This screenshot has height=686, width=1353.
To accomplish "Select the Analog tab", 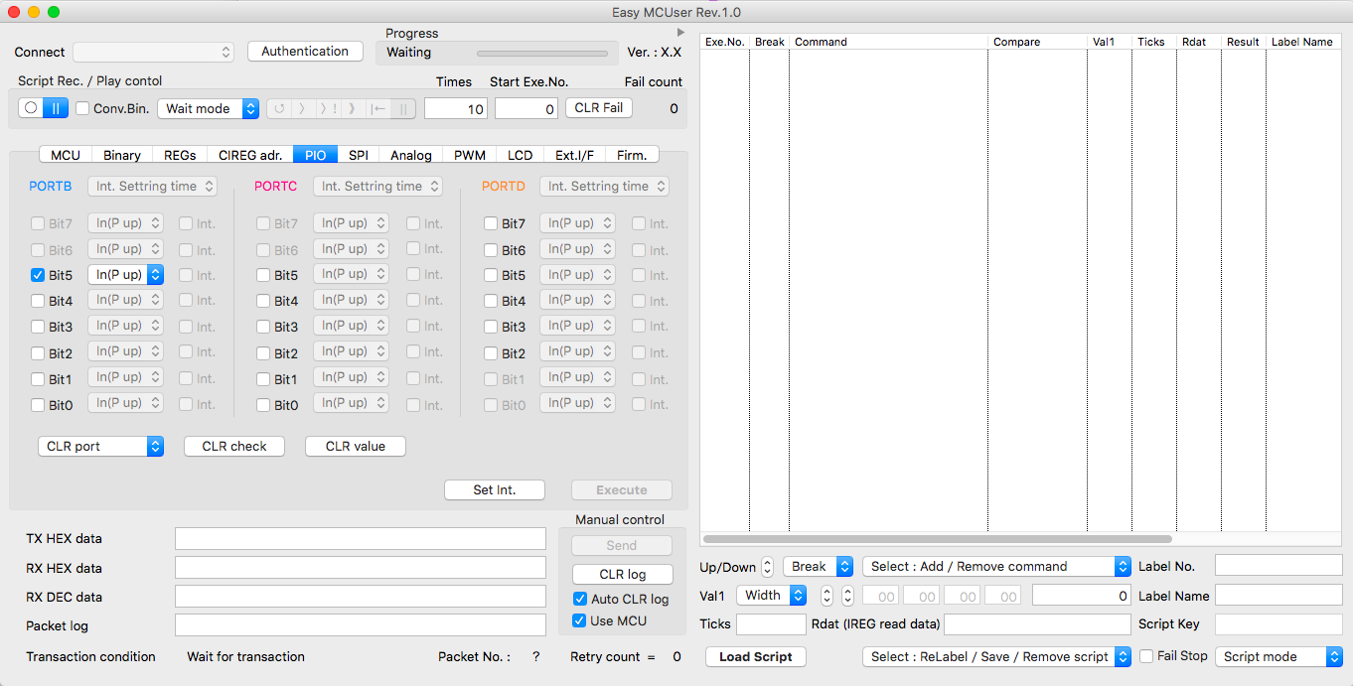I will pos(411,155).
